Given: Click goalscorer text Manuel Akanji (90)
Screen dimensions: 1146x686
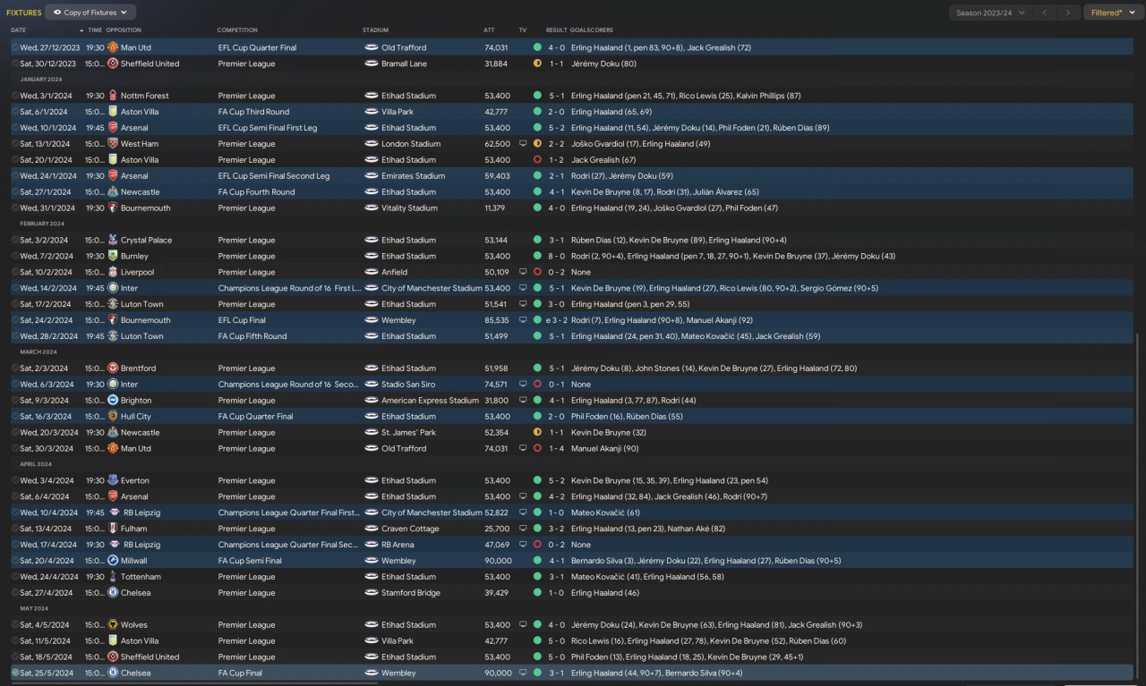Looking at the screenshot, I should point(605,449).
